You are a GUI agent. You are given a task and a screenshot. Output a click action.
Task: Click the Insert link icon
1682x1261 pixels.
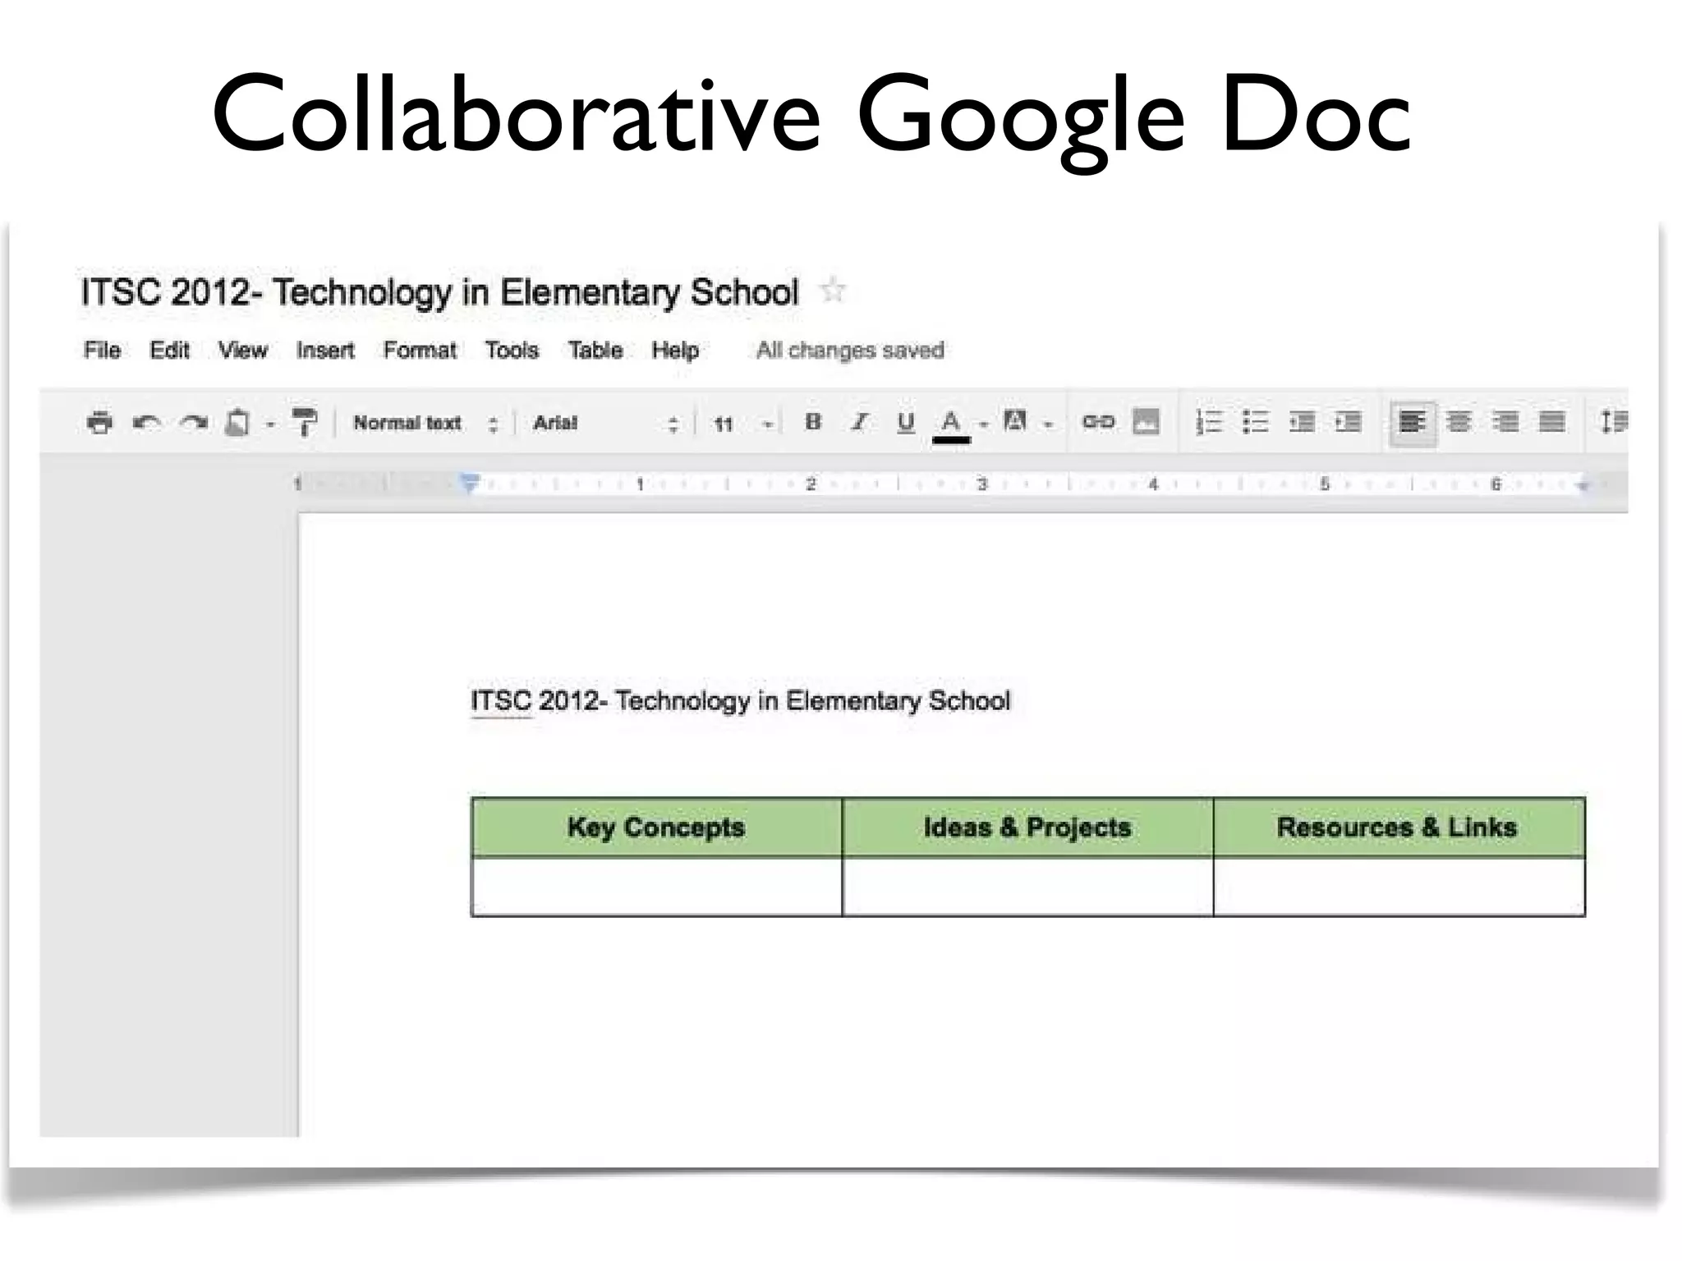(1098, 422)
